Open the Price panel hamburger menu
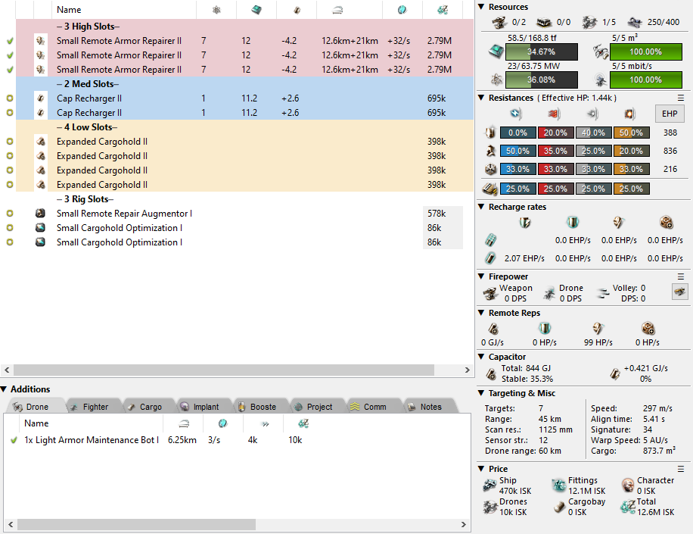 (680, 469)
